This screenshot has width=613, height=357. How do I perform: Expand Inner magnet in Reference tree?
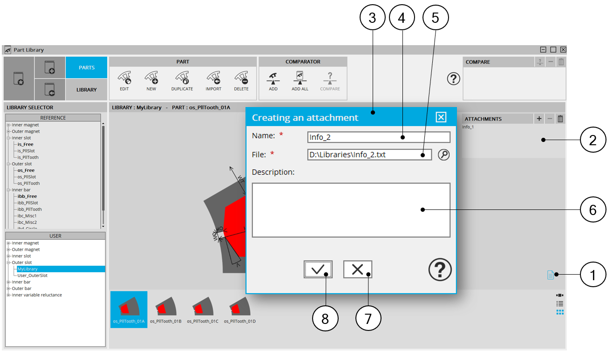[x=8, y=125]
